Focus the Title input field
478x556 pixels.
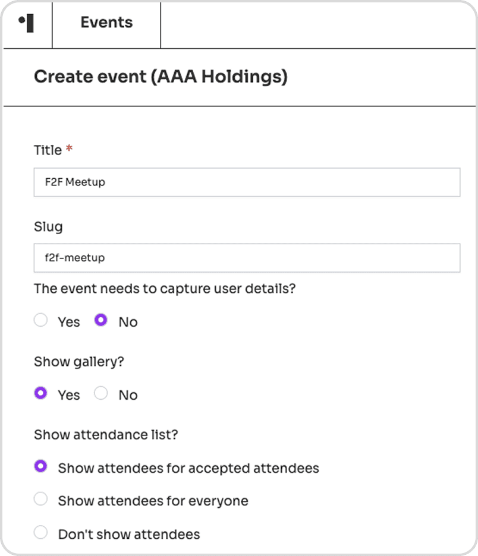click(x=247, y=182)
